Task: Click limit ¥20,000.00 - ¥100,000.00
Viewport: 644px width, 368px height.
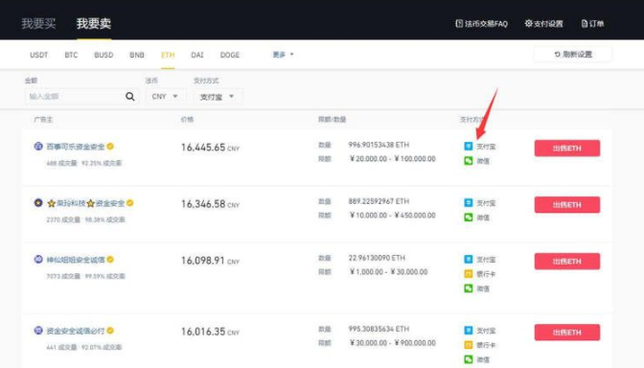Action: [x=392, y=159]
